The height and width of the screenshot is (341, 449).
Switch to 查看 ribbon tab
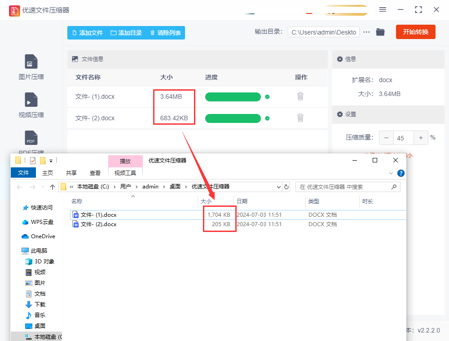coord(95,173)
